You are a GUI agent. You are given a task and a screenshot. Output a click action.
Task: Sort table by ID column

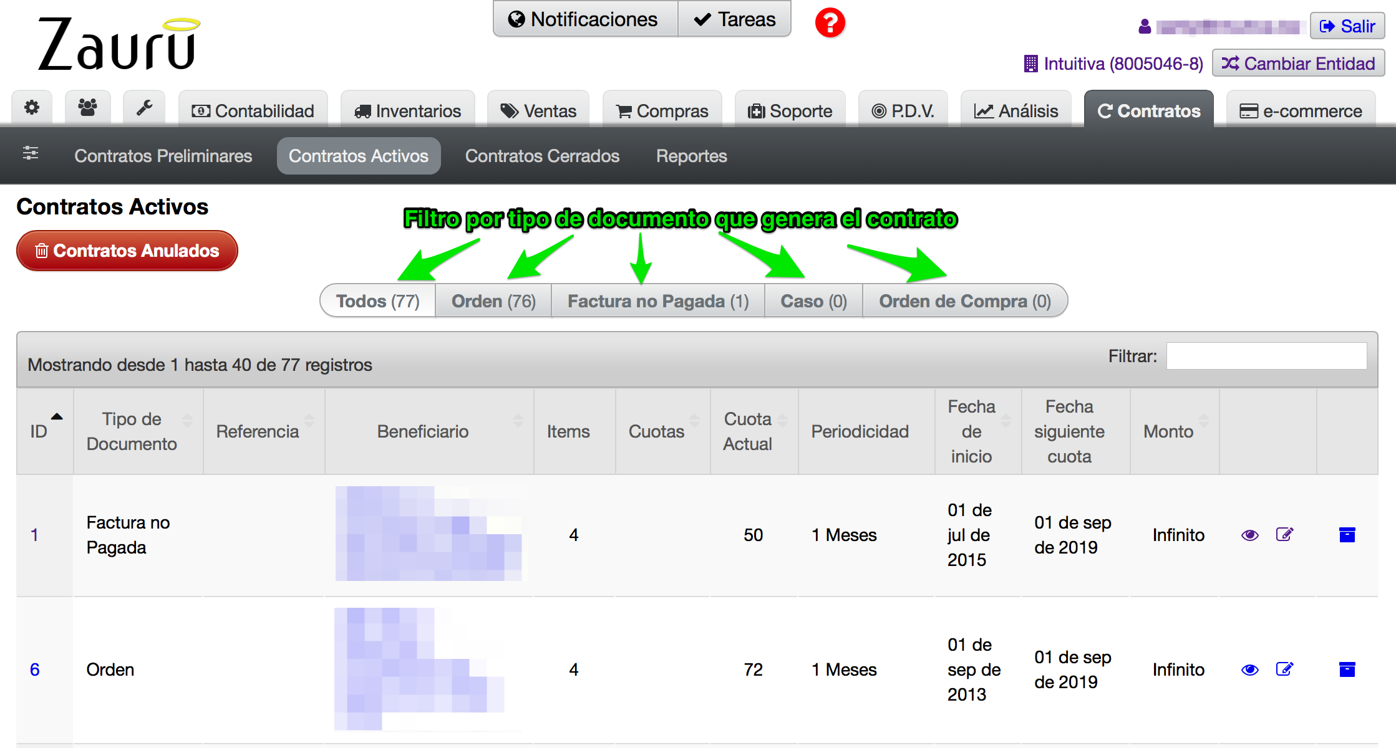click(x=45, y=431)
